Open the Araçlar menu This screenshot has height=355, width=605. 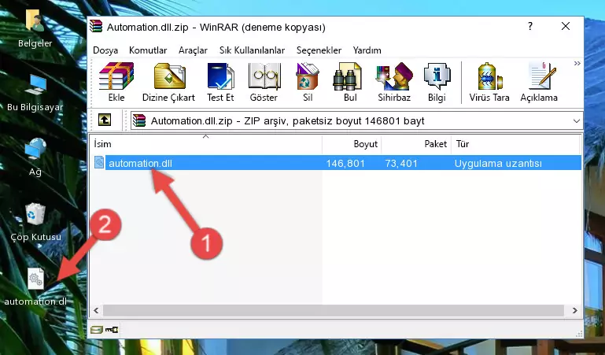[193, 50]
